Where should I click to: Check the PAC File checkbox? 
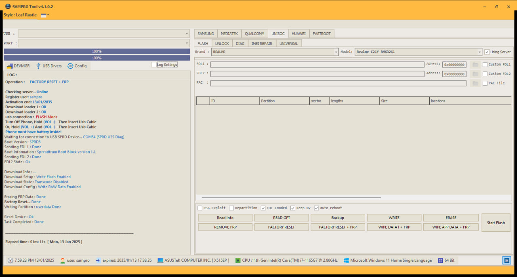pos(485,83)
